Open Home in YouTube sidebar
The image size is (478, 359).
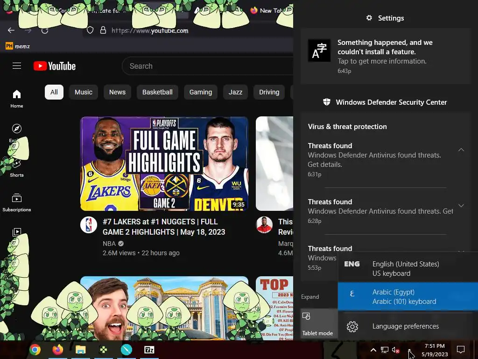(17, 99)
